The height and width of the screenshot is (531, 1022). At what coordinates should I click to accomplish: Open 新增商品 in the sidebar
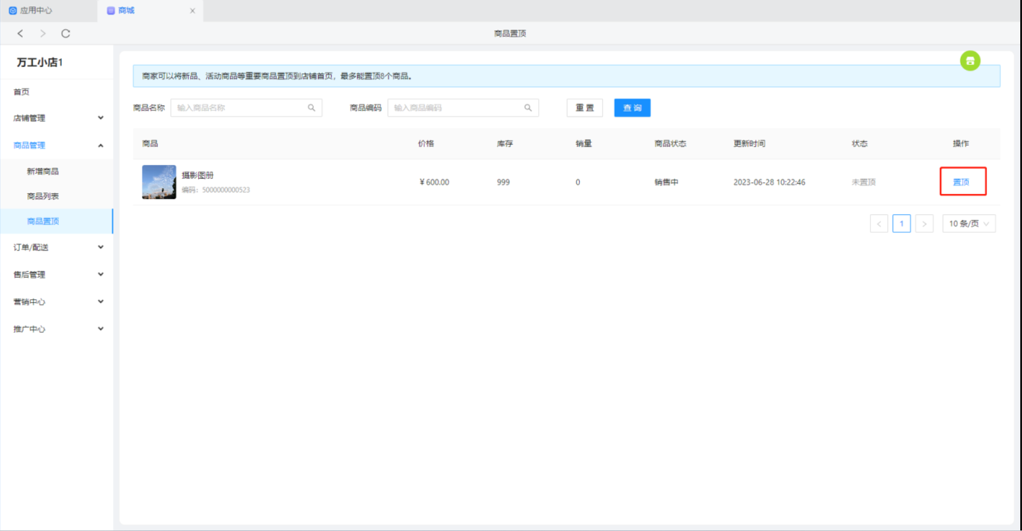pyautogui.click(x=43, y=171)
